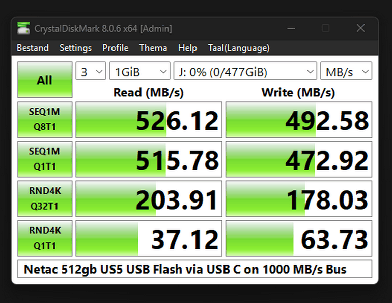This screenshot has height=303, width=392.
Task: Expand the test count dropdown showing 3
Action: pos(91,71)
